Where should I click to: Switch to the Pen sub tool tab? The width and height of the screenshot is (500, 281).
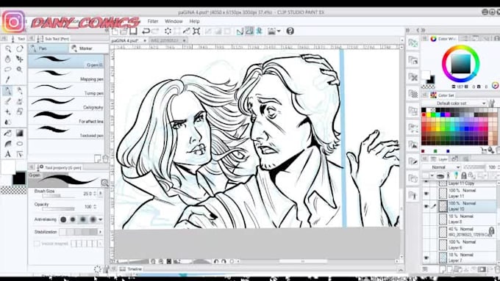(48, 48)
